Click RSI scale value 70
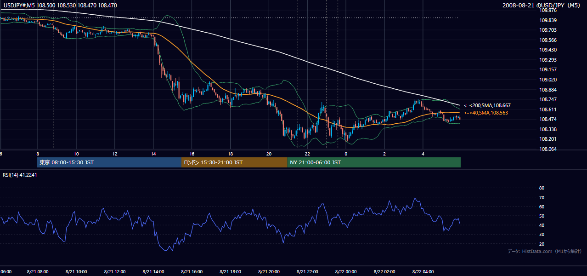587x276 pixels. pyautogui.click(x=542, y=197)
